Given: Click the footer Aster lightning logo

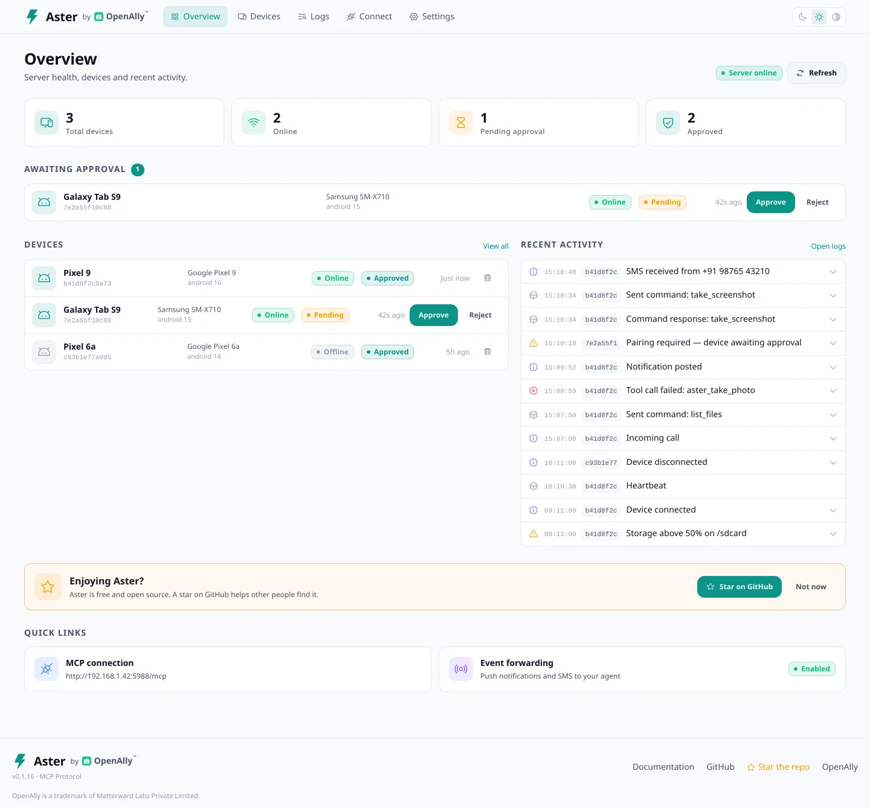Looking at the screenshot, I should [x=20, y=761].
